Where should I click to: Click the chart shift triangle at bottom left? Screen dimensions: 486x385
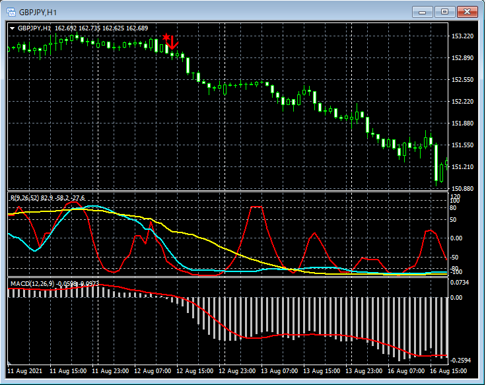[11, 363]
